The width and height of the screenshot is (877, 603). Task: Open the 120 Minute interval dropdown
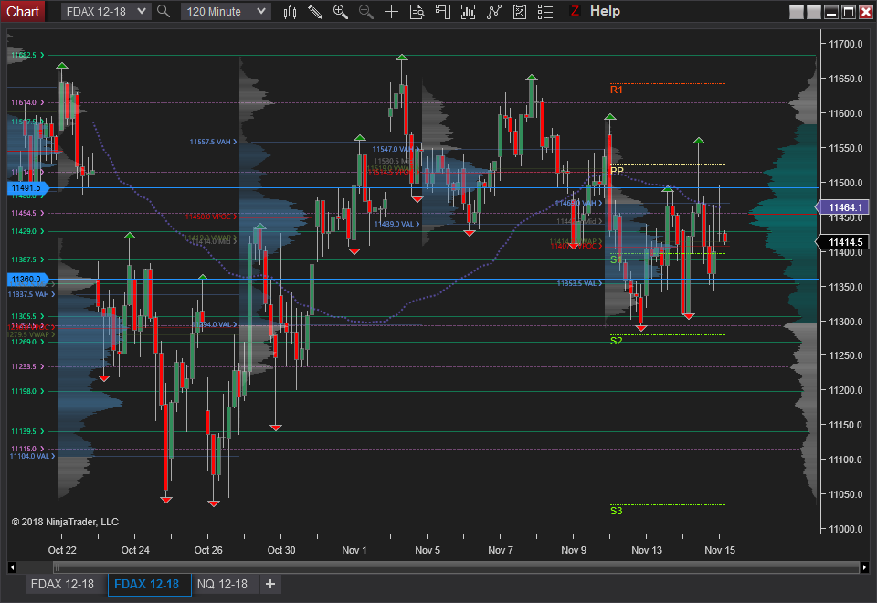226,11
